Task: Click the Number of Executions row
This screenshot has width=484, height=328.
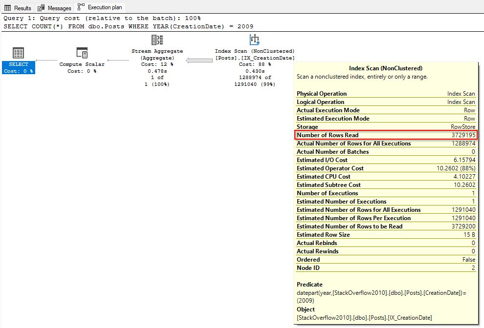Action: [386, 193]
